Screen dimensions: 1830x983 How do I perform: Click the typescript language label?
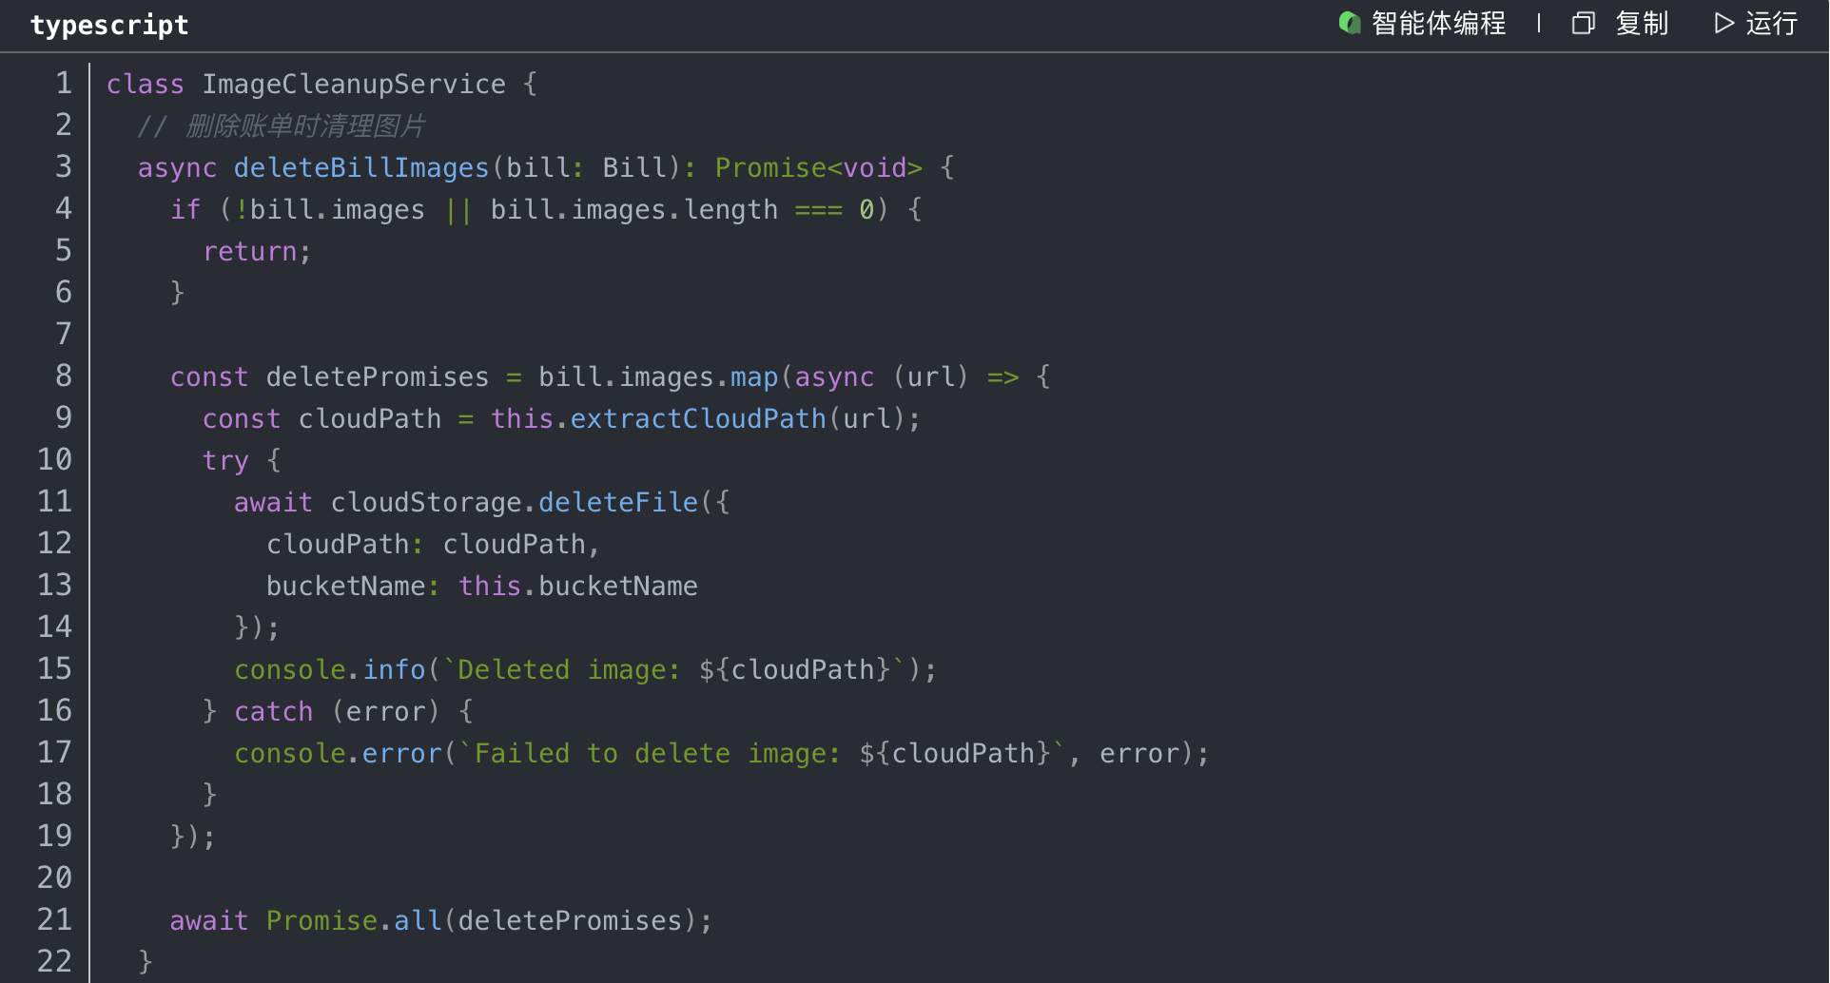click(109, 25)
